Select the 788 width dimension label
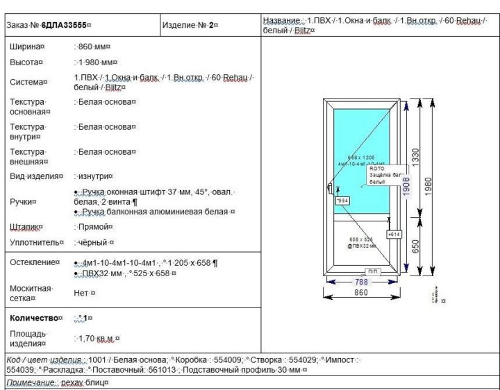Viewport: 500px width, 390px height. pyautogui.click(x=361, y=282)
